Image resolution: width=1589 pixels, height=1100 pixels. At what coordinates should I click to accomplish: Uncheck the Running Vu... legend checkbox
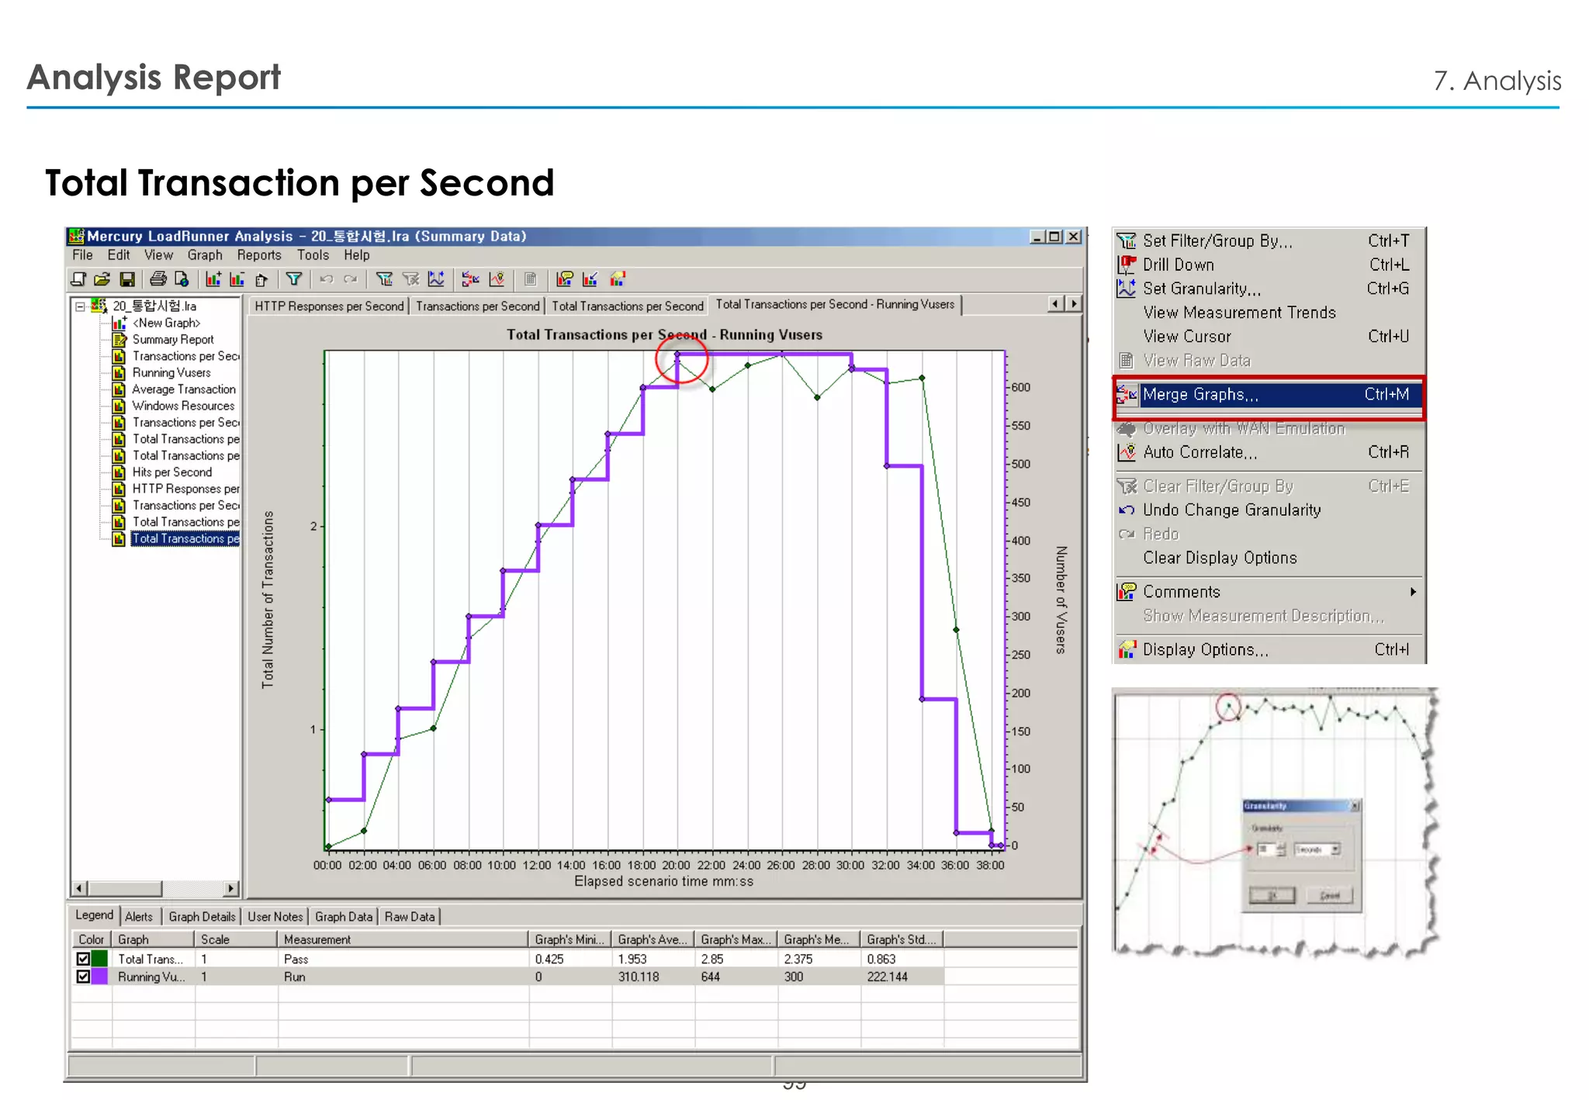click(83, 977)
